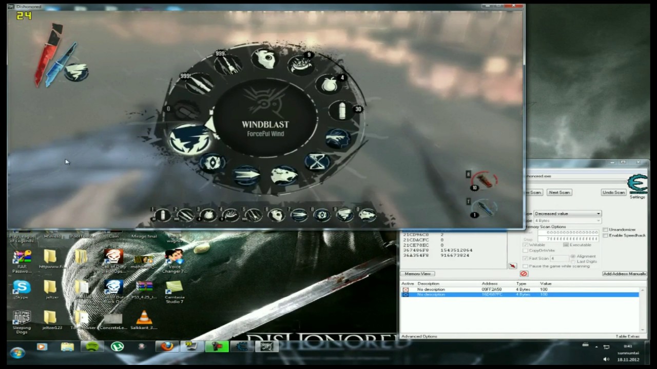Open Voice Changer 7 shortcut
This screenshot has height=369, width=657.
pos(175,260)
